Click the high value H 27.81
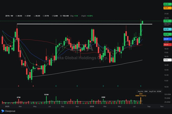The width and height of the screenshot is (172, 114). [x=28, y=16]
